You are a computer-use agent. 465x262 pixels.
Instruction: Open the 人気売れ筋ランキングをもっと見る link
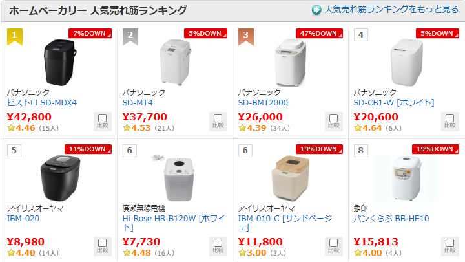391,10
